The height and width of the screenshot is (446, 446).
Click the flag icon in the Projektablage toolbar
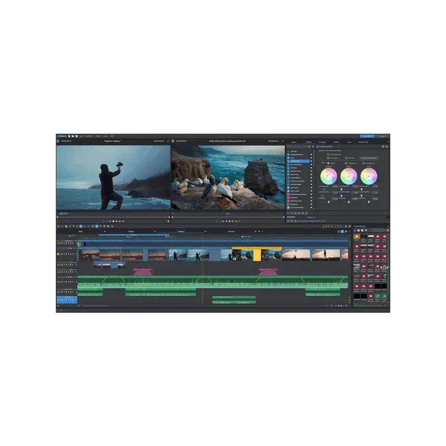tap(366, 230)
